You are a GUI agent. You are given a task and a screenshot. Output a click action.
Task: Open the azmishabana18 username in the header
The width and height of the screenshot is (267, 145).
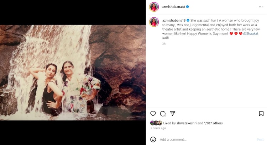pos(173,7)
